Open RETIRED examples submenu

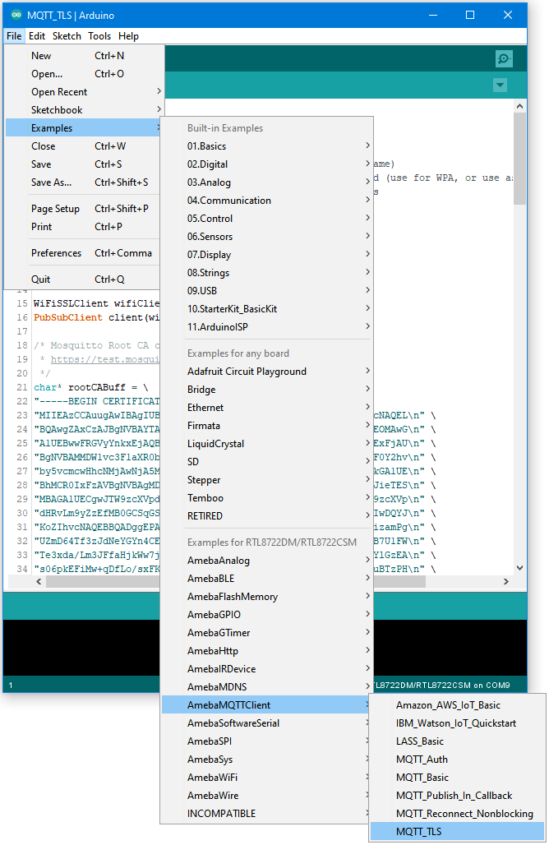(x=266, y=515)
